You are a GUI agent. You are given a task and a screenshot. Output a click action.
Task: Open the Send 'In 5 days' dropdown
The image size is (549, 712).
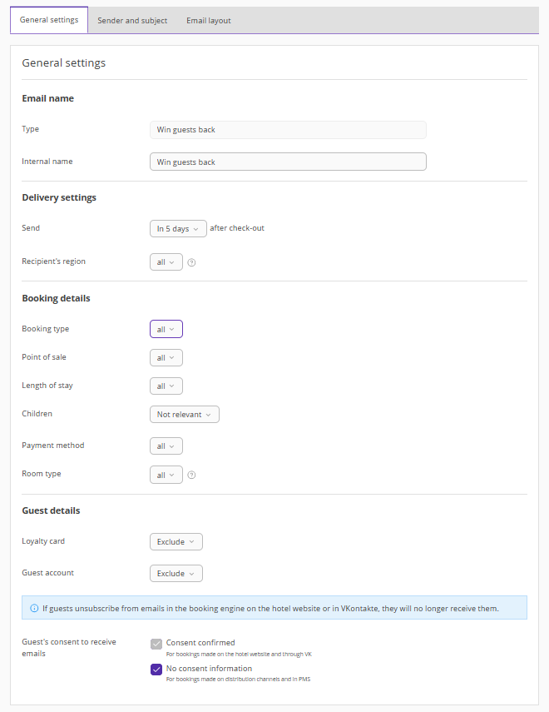(178, 229)
